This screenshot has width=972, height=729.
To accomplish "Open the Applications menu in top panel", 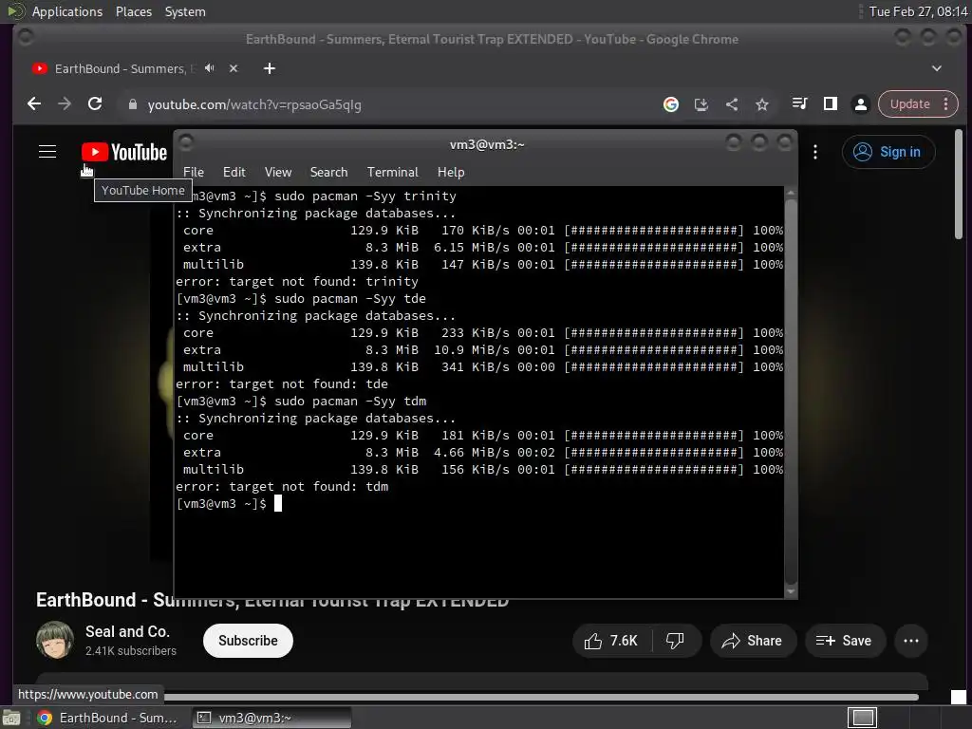I will pos(67,11).
